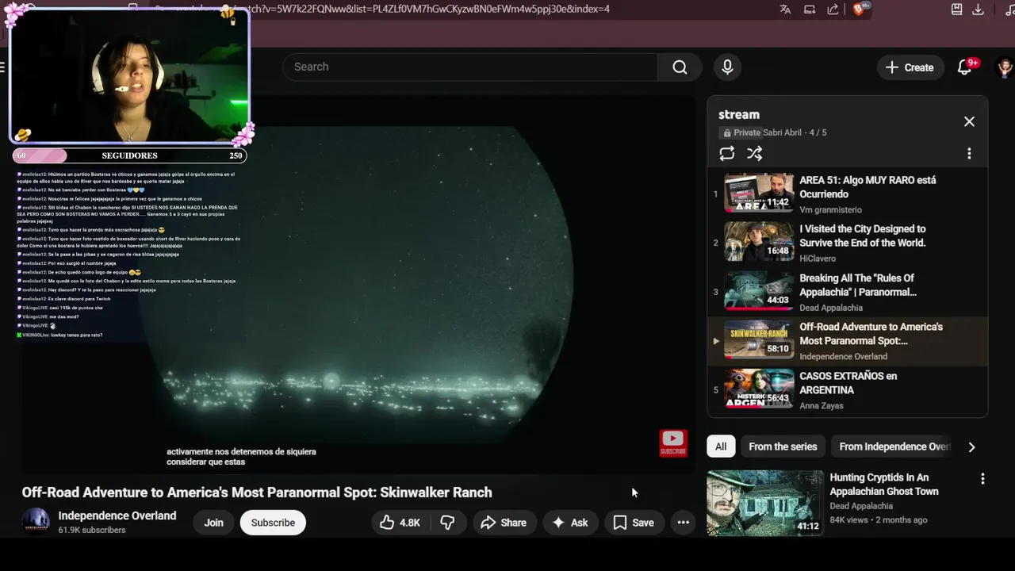Open Hunting Cryptids In An Appalachian Ghost Town

point(883,485)
